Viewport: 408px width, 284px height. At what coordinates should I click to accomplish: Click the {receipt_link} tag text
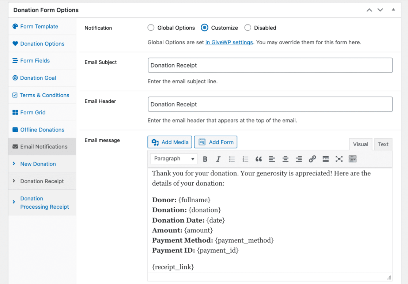tap(173, 267)
